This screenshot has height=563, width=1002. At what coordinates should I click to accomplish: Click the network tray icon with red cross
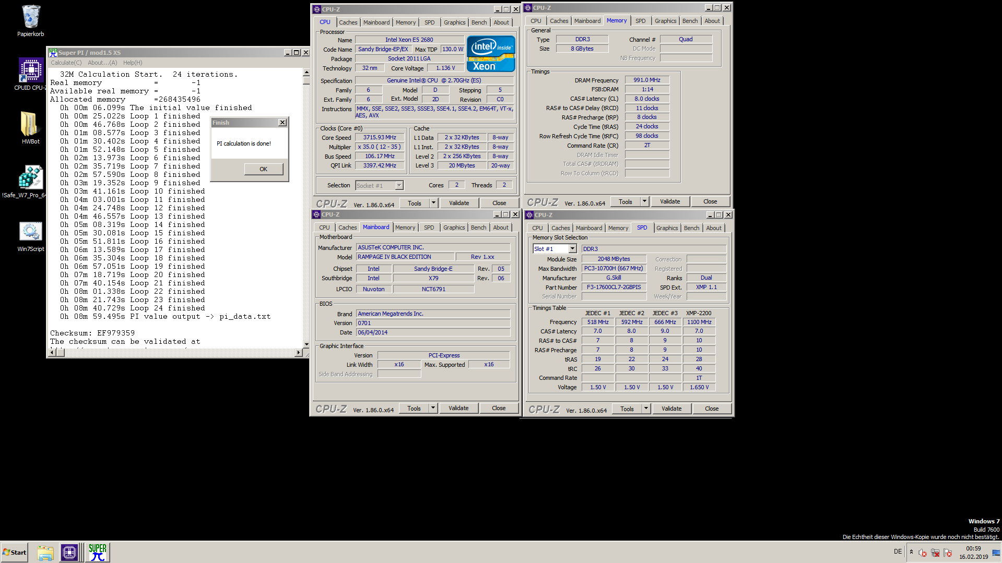pos(935,553)
